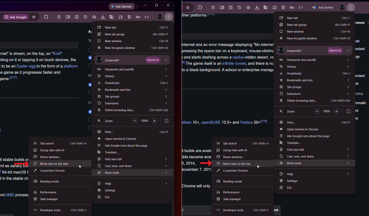The image size is (369, 216).
Task: Increase zoom with plus in right menu
Action: pyautogui.click(x=336, y=112)
